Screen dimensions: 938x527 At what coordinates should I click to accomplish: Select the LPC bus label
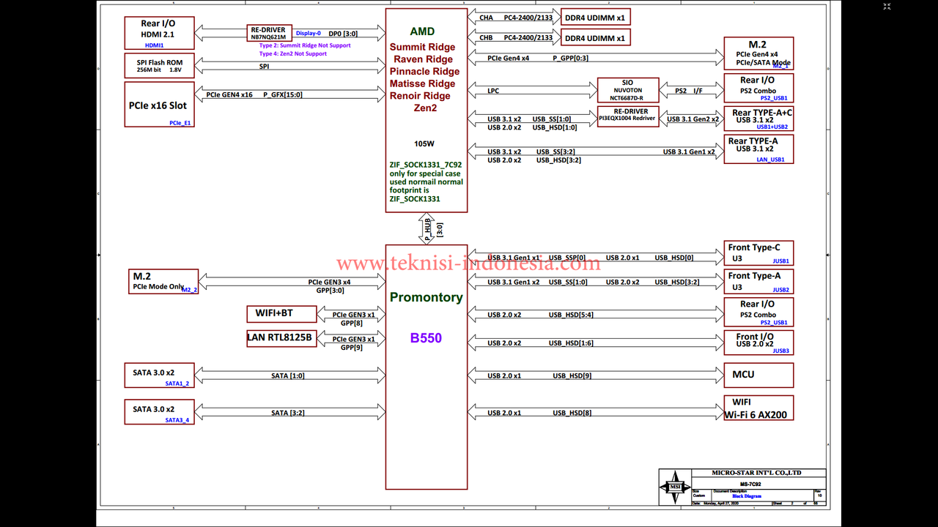tap(494, 91)
